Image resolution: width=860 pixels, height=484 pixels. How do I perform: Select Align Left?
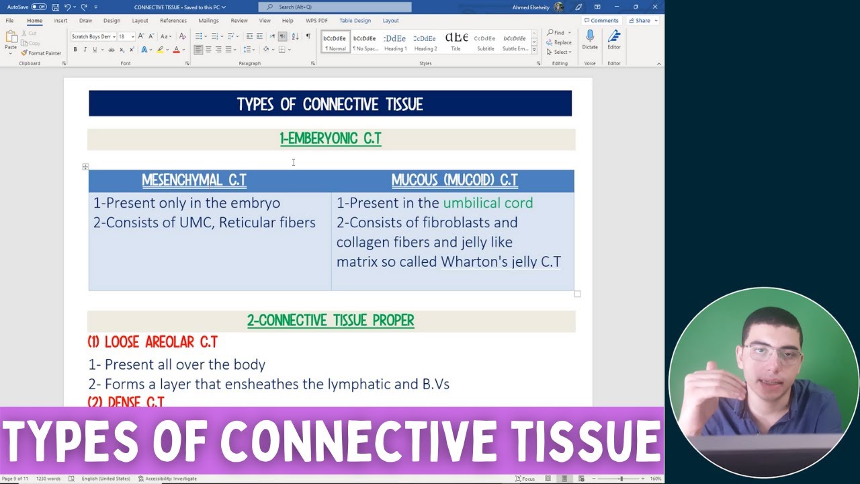click(x=198, y=50)
